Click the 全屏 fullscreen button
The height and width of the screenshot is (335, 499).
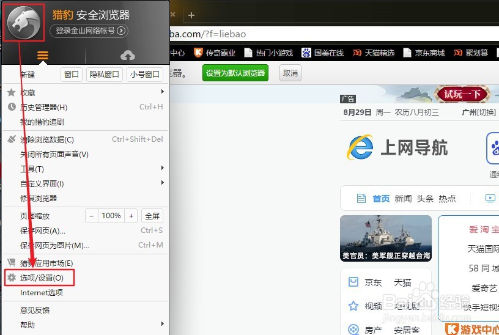point(152,216)
